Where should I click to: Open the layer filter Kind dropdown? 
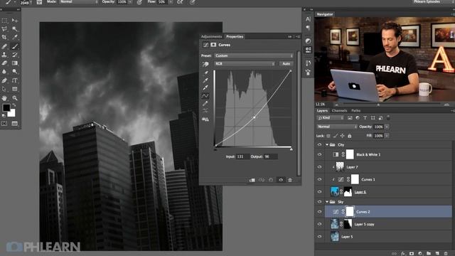pyautogui.click(x=330, y=118)
